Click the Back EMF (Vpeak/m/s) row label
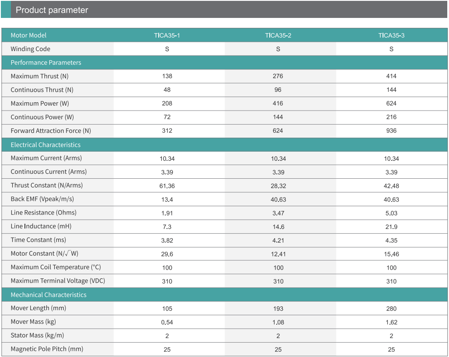This screenshot has height=357, width=449. pos(42,199)
